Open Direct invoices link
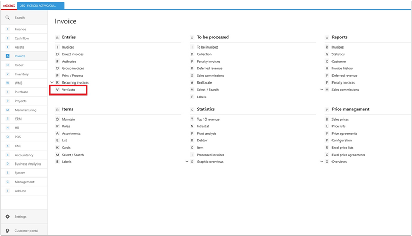 [x=72, y=54]
